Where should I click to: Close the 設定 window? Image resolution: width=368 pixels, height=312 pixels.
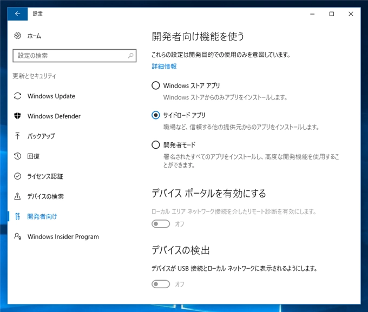click(351, 14)
